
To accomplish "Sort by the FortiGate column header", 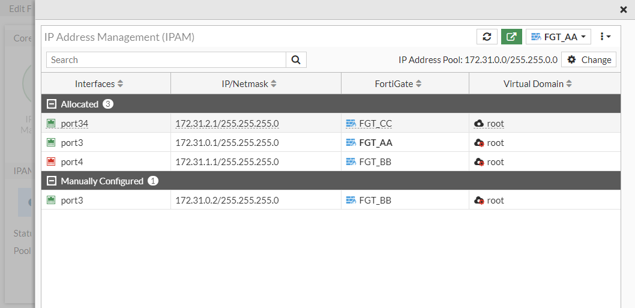I will click(x=398, y=83).
